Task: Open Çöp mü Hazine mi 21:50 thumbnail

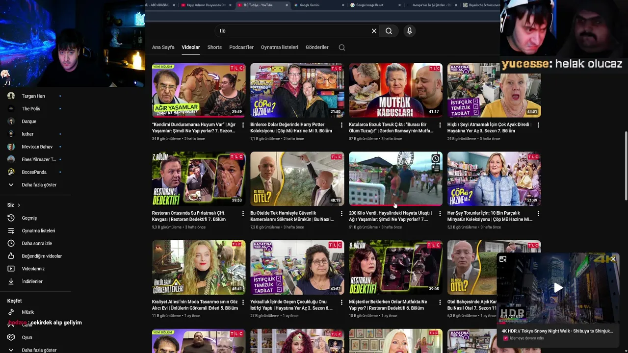Action: 297,90
